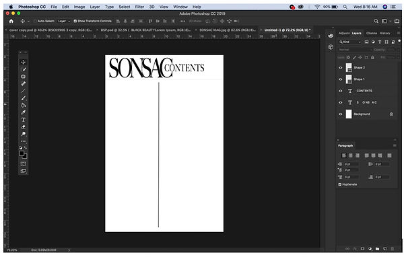Click the Shape 2 layer thumbnail
This screenshot has width=404, height=259.
point(349,68)
